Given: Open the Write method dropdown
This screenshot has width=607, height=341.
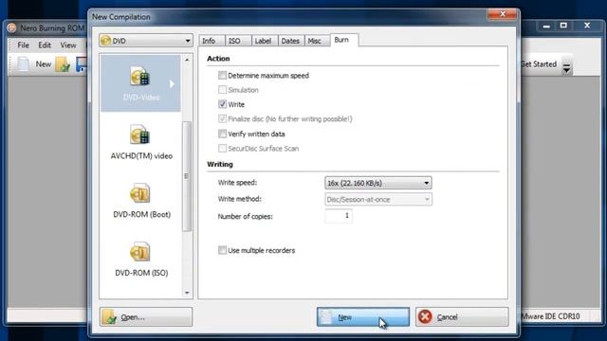Looking at the screenshot, I should 378,200.
